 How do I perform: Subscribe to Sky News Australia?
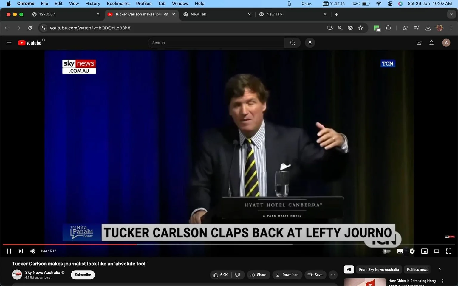[x=83, y=275]
